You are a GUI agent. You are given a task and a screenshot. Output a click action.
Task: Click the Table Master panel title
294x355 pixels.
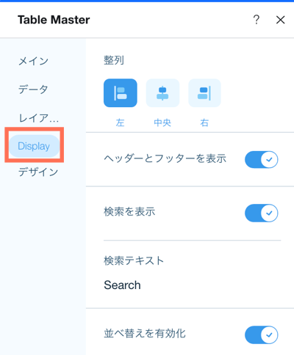tap(54, 20)
